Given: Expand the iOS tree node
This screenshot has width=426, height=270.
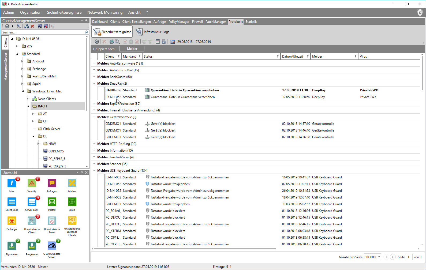Looking at the screenshot, I should 17,46.
